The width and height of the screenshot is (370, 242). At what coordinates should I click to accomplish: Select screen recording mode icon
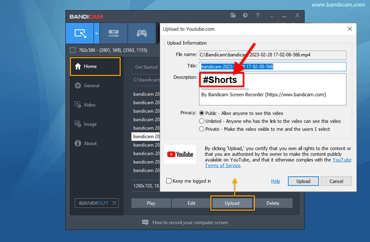80,33
